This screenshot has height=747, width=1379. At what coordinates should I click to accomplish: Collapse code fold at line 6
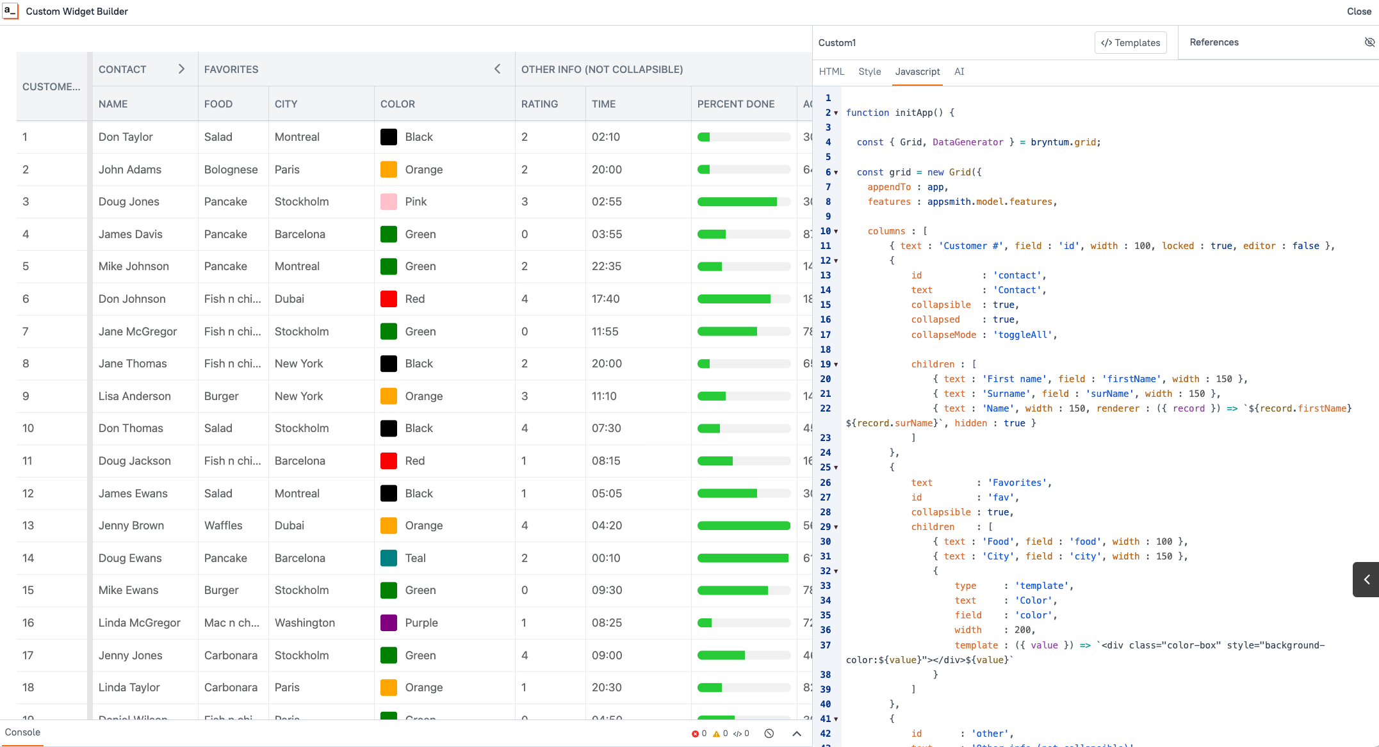click(835, 172)
